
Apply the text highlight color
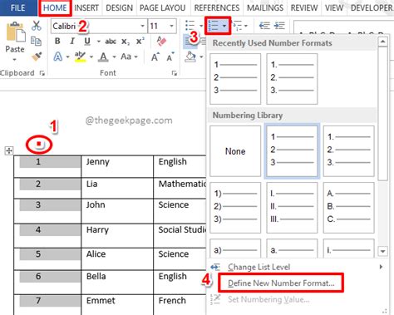coord(80,57)
